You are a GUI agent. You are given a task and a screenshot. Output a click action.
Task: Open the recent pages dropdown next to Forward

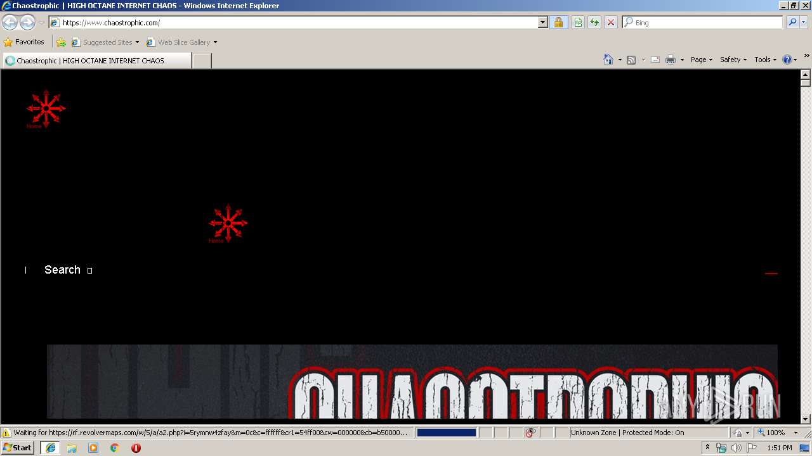coord(41,23)
